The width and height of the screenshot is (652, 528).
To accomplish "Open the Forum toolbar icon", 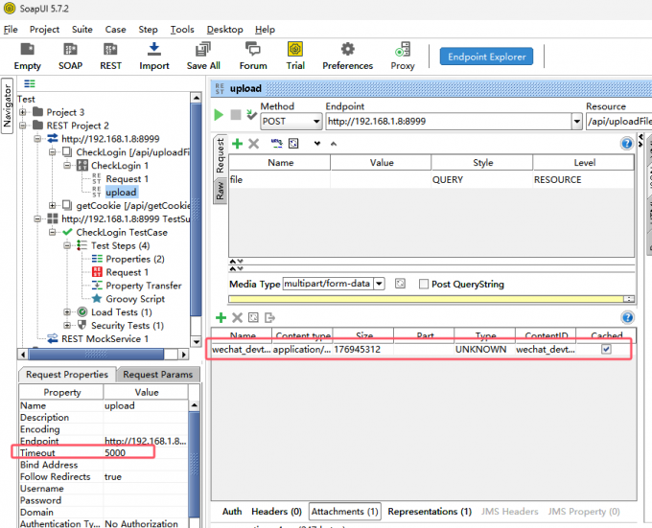I will [253, 57].
